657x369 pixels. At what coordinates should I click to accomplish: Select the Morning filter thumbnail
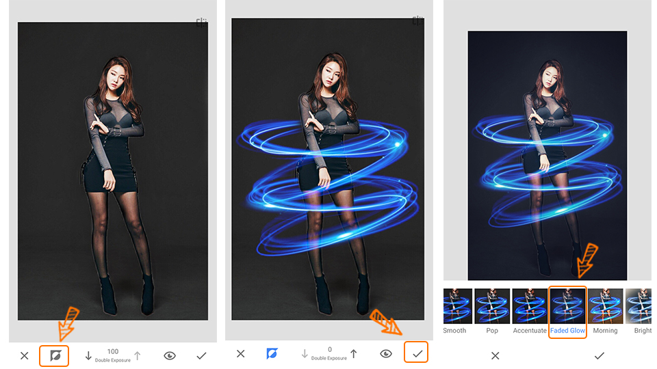(605, 306)
